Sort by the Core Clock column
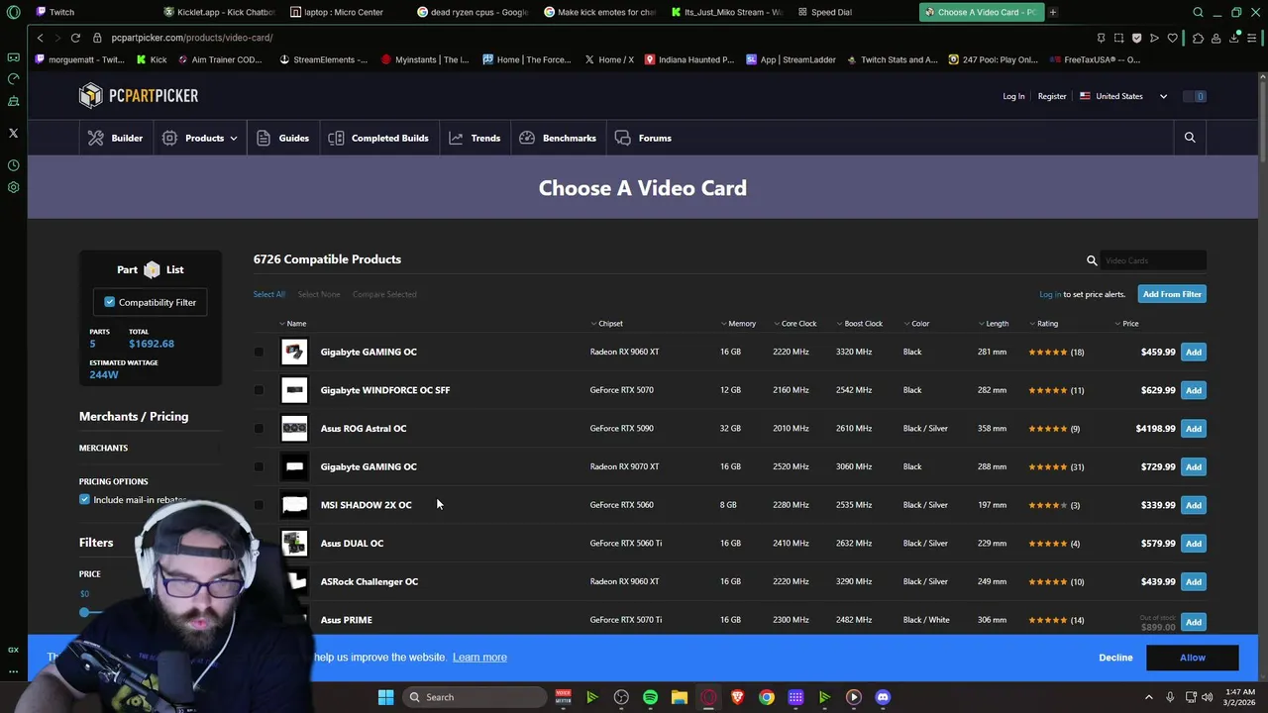The width and height of the screenshot is (1268, 713). coord(795,324)
